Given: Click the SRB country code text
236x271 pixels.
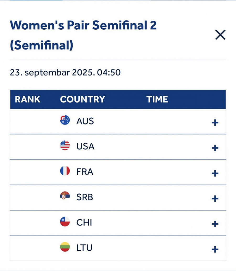Looking at the screenshot, I should coord(85,197).
